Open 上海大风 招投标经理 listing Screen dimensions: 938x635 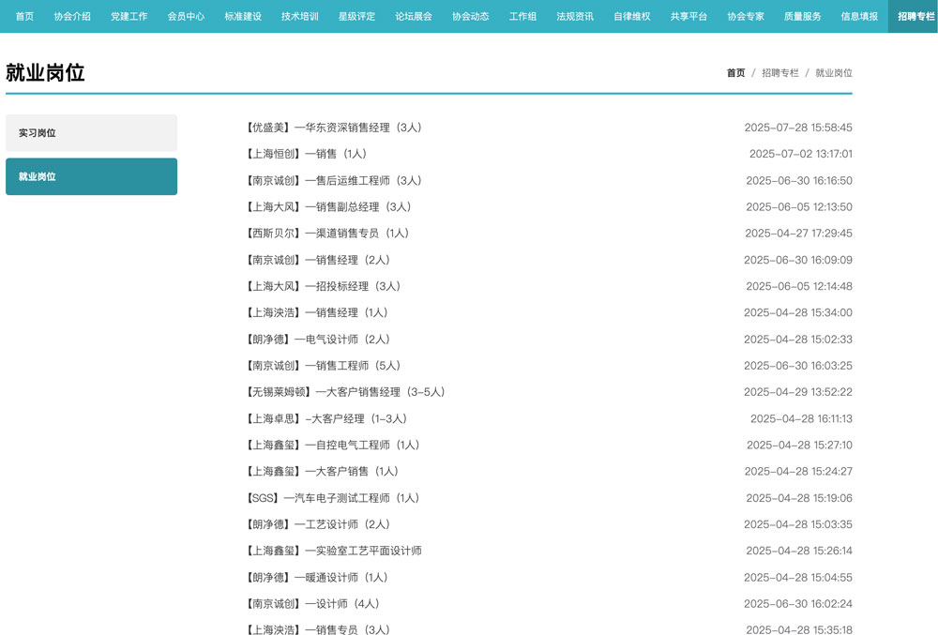(325, 286)
